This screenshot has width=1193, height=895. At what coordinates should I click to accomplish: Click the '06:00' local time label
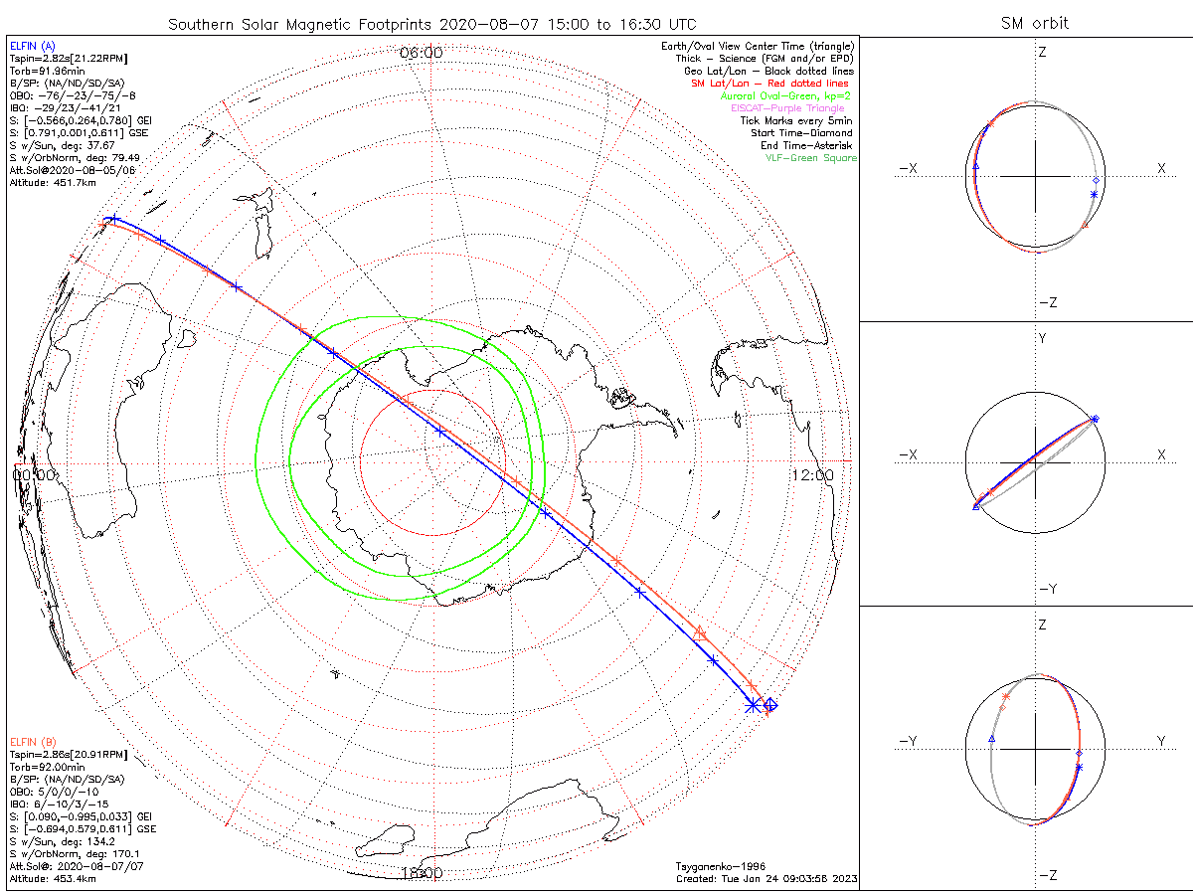tap(422, 52)
